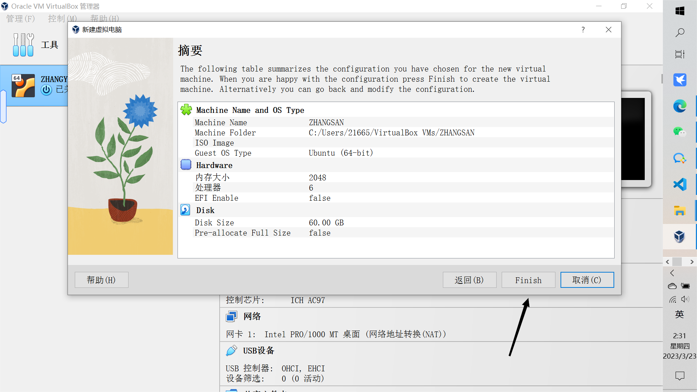Switch to VirtualBox taskbar icon
The height and width of the screenshot is (392, 697).
pos(680,237)
